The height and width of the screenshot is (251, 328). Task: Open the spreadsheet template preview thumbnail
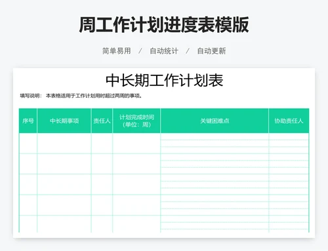[x=164, y=153]
